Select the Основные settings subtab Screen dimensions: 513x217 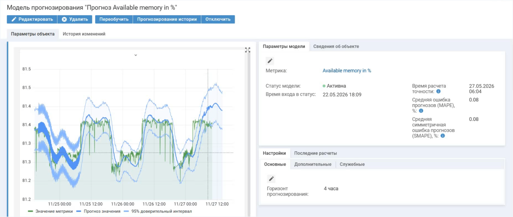click(x=275, y=164)
